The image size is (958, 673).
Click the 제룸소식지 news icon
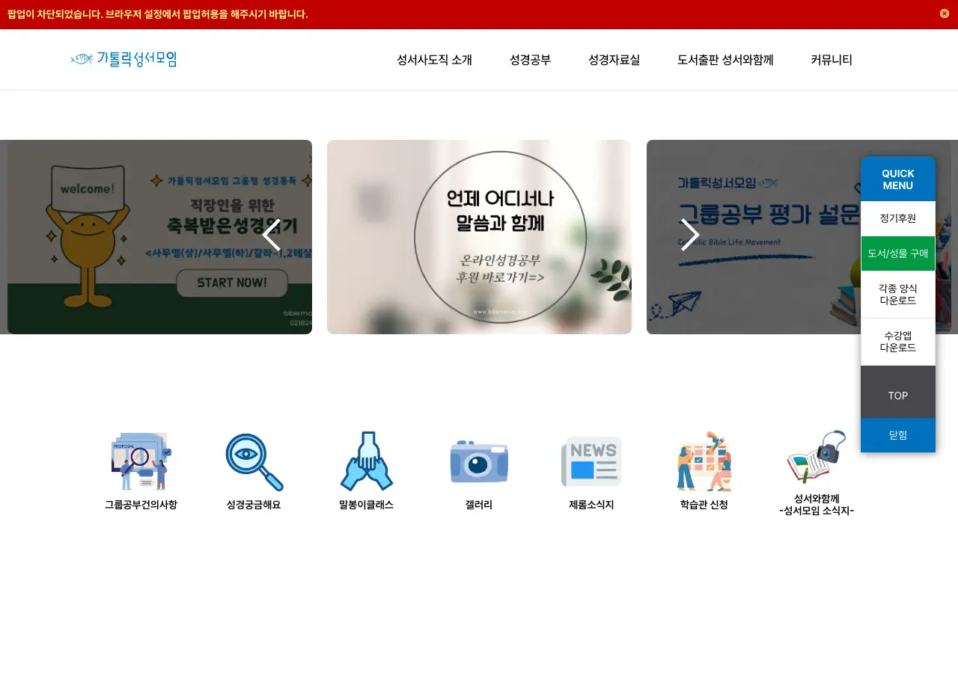coord(591,461)
